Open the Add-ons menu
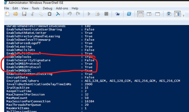Image resolution: width=189 pixels, height=112 pixels. (62, 8)
